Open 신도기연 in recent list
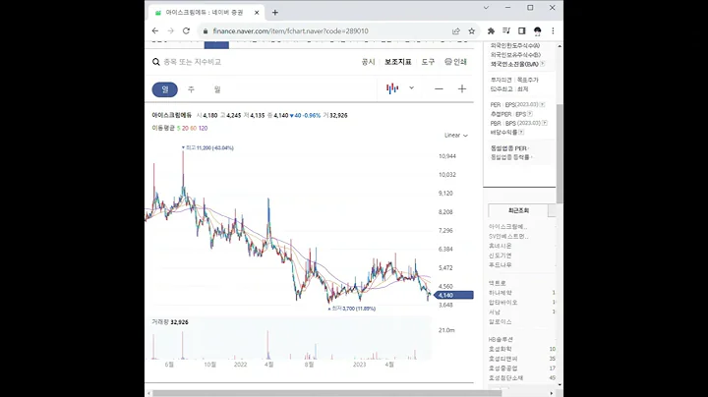708x397 pixels. [x=500, y=255]
